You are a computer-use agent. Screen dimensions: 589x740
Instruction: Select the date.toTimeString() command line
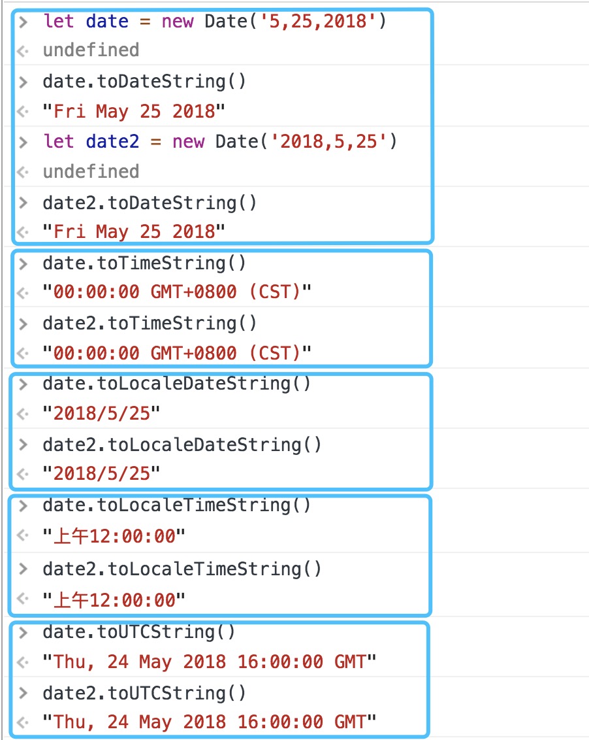pos(144,263)
